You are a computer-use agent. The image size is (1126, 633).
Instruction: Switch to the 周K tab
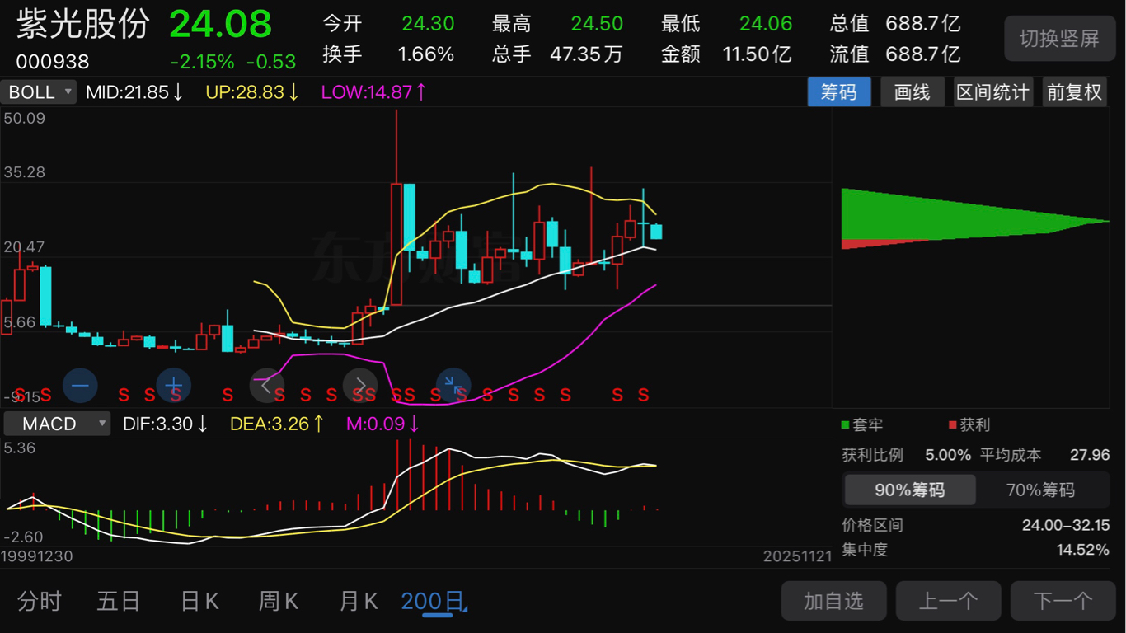[279, 602]
